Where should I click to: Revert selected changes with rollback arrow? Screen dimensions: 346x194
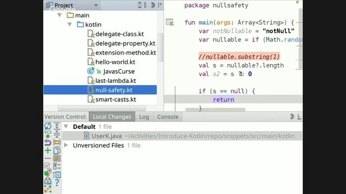[48, 142]
